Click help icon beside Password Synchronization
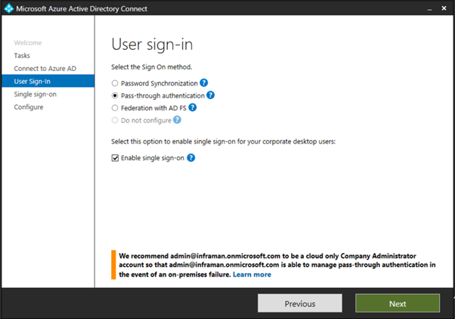This screenshot has height=319, width=455. (x=204, y=83)
